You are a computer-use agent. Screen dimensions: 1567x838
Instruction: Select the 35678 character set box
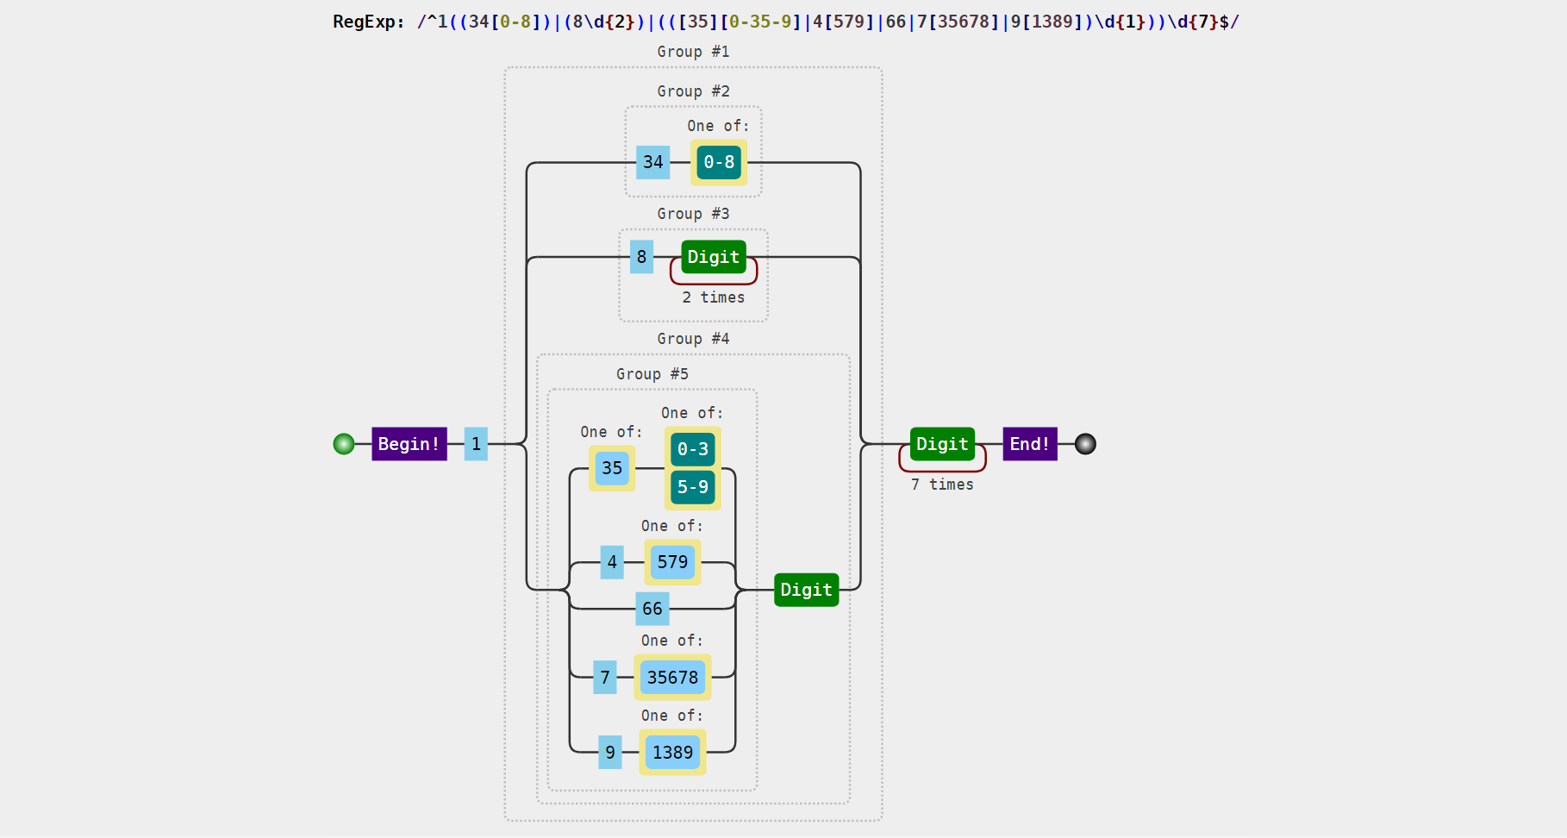tap(673, 678)
